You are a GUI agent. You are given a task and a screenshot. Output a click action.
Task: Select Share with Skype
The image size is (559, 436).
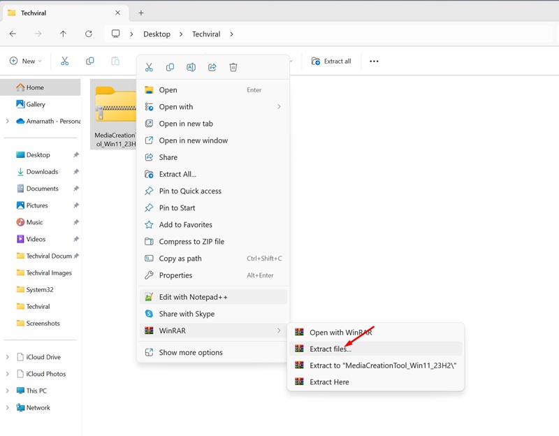[213, 314]
